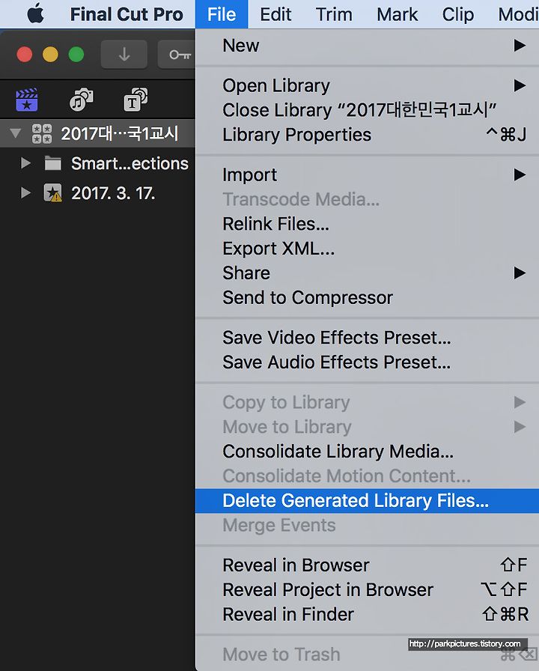Click the Smart...ections folder icon
The image size is (539, 671).
(x=53, y=163)
